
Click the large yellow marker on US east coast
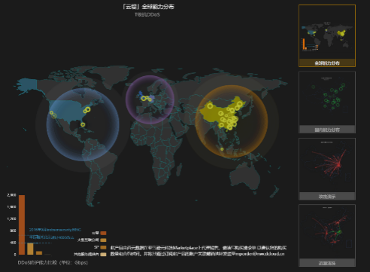pyautogui.click(x=88, y=109)
